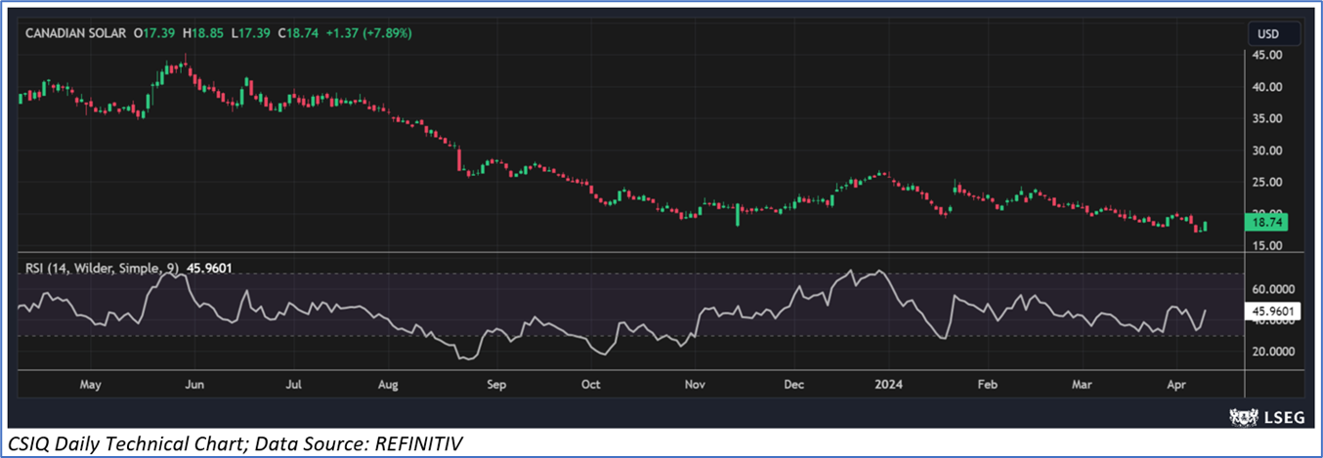The height and width of the screenshot is (458, 1323).
Task: Click the 45.00 price axis label
Action: click(x=1266, y=56)
